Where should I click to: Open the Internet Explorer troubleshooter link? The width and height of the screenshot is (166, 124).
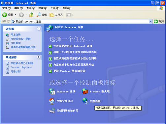[x=21, y=67]
